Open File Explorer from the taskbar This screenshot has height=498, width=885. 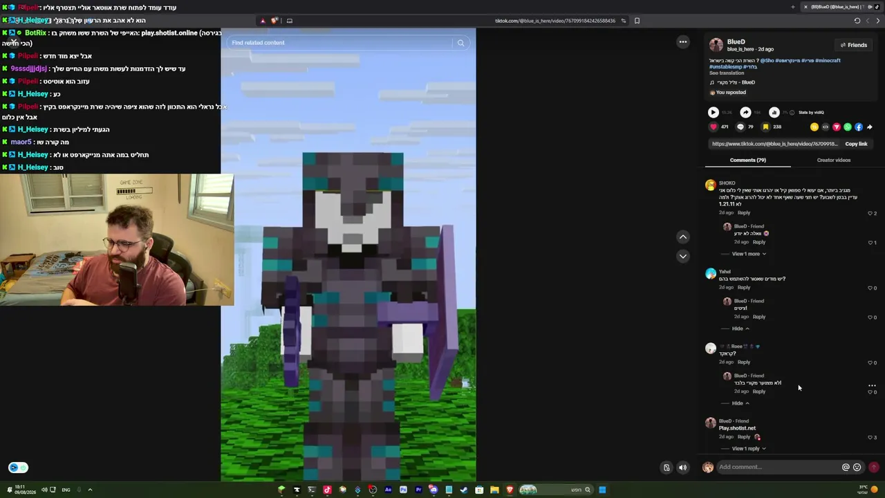(494, 490)
